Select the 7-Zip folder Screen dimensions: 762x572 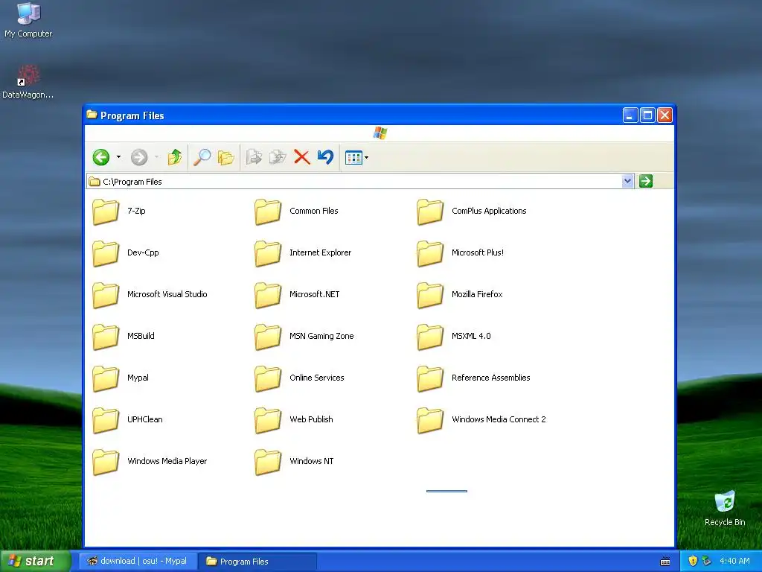tap(119, 211)
